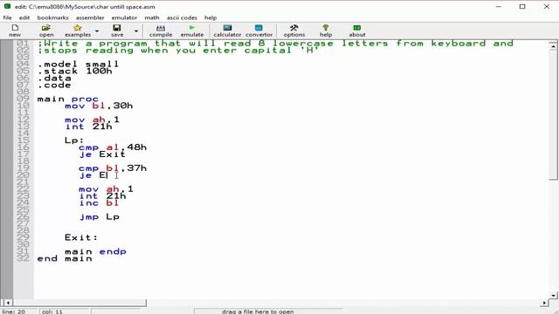The image size is (559, 314).
Task: Open the math menu
Action: (152, 17)
